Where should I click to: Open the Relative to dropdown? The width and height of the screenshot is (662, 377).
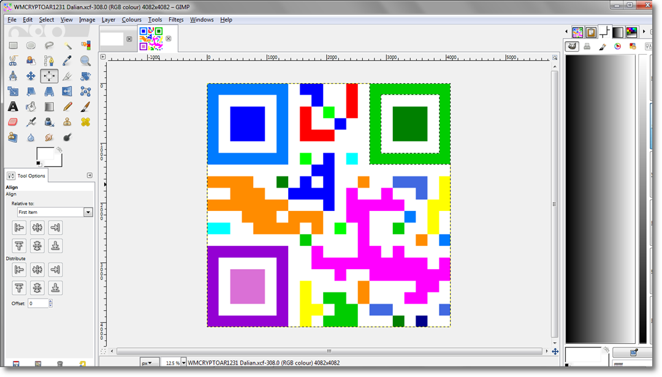point(55,212)
